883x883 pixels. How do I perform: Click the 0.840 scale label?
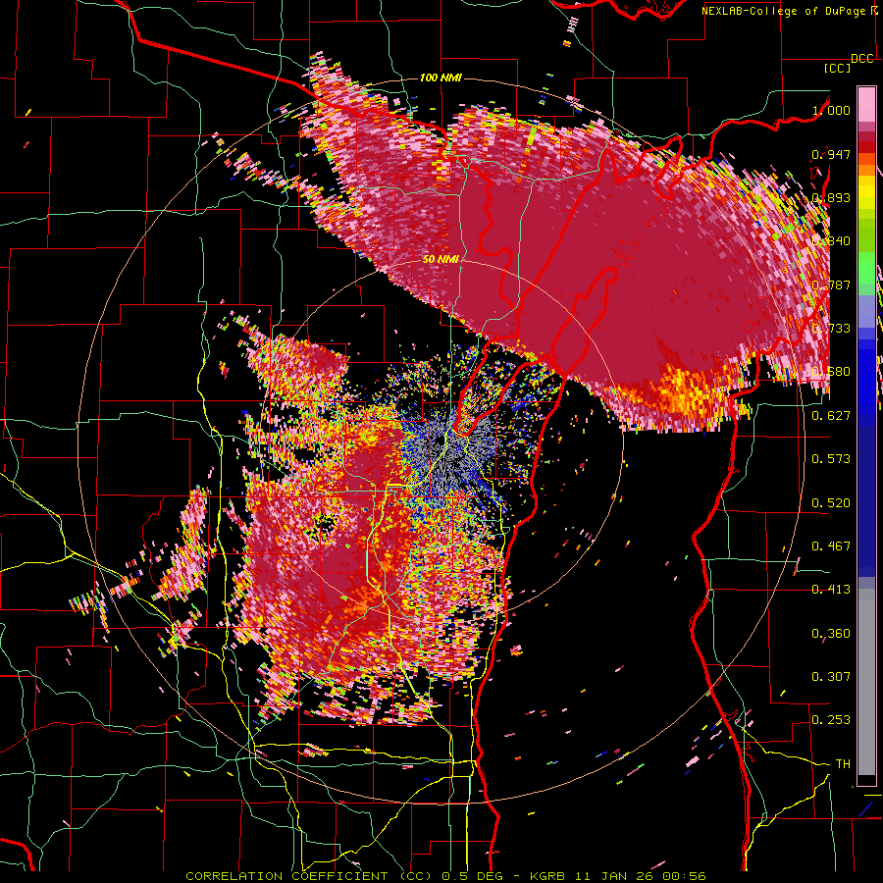(831, 241)
